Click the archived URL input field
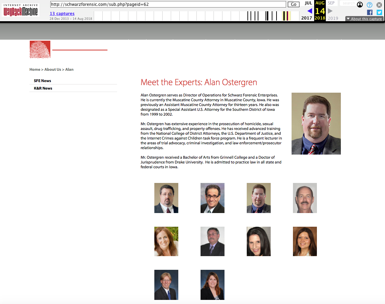Screen dimensions: 385x304 [x=168, y=4]
